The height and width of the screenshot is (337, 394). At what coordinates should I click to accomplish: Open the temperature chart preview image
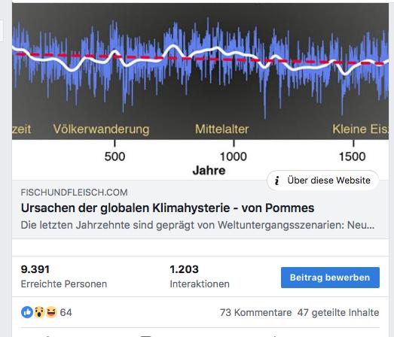[x=200, y=90]
